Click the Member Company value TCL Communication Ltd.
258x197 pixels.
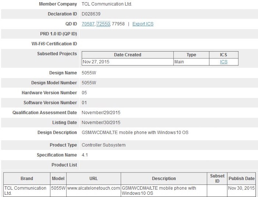point(107,4)
